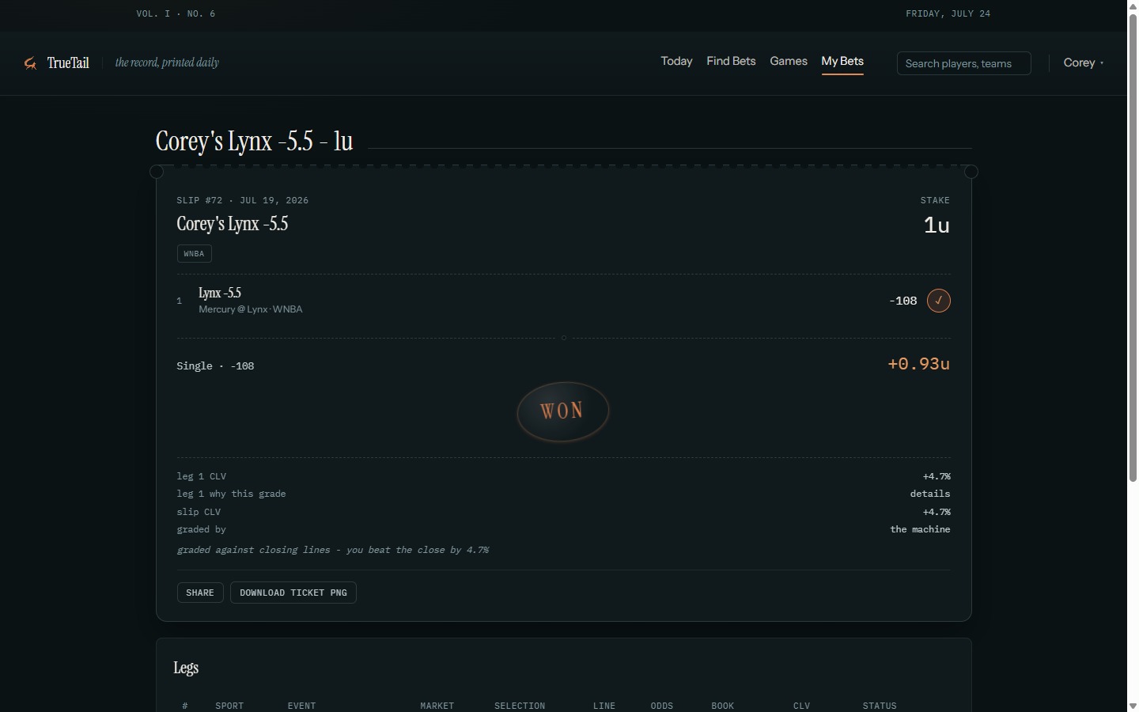Viewport: 1139px width, 712px height.
Task: Open the Find Bets tab
Action: point(731,61)
